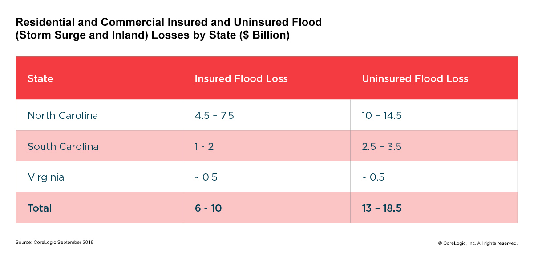Screen dimensions: 534x259
Task: Select the bold "Total" row label
Action: (40, 208)
